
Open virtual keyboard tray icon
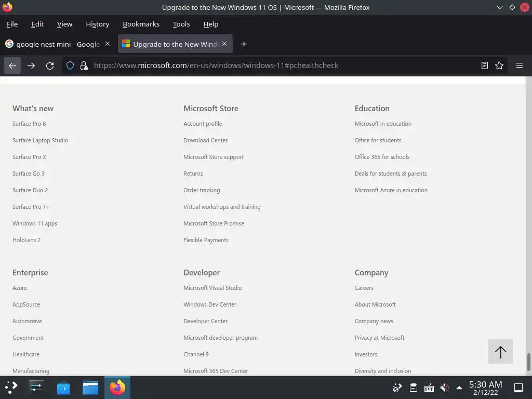click(429, 388)
